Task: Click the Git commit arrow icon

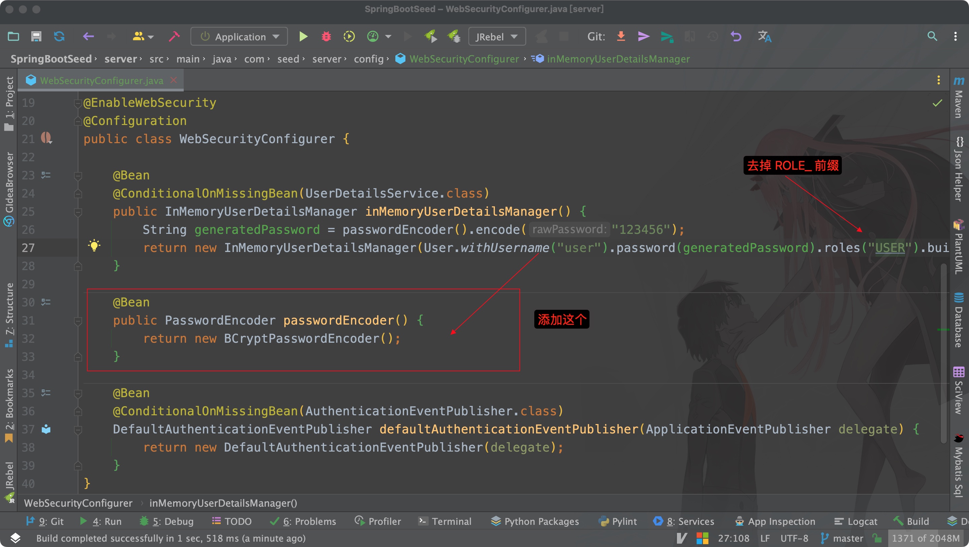Action: tap(644, 36)
